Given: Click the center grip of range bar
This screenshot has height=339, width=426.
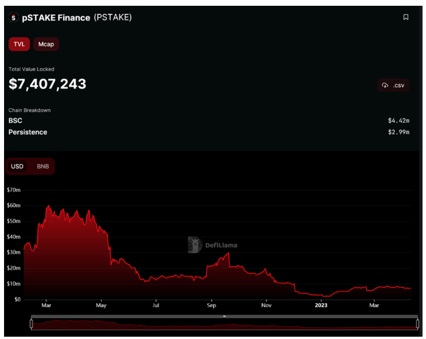Looking at the screenshot, I should pyautogui.click(x=224, y=316).
